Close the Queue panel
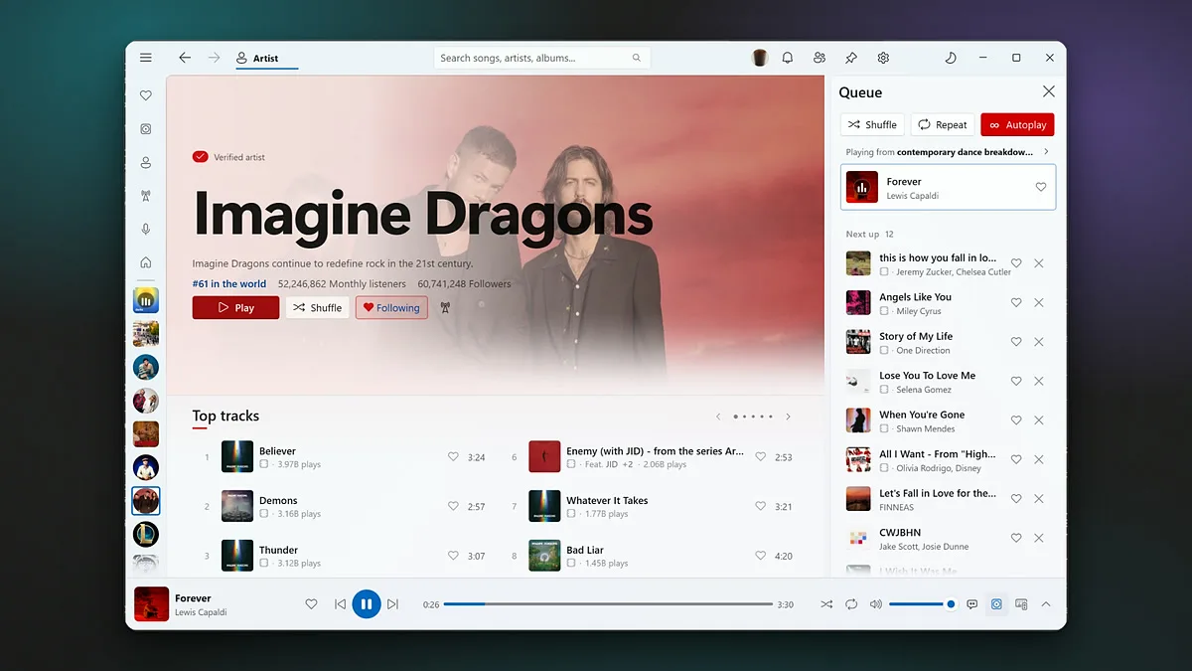The image size is (1192, 671). [x=1048, y=91]
